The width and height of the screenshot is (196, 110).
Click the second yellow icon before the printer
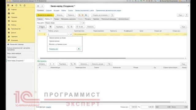(x=83, y=15)
